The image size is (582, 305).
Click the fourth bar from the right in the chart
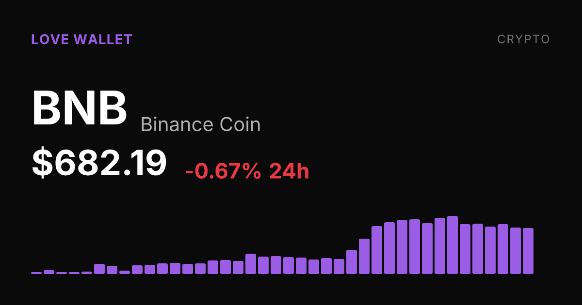point(490,250)
